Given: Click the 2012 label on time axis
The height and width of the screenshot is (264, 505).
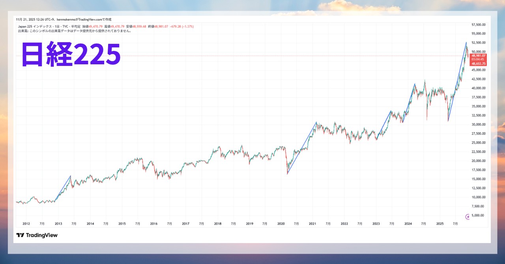Looking at the screenshot, I should pyautogui.click(x=26, y=224).
